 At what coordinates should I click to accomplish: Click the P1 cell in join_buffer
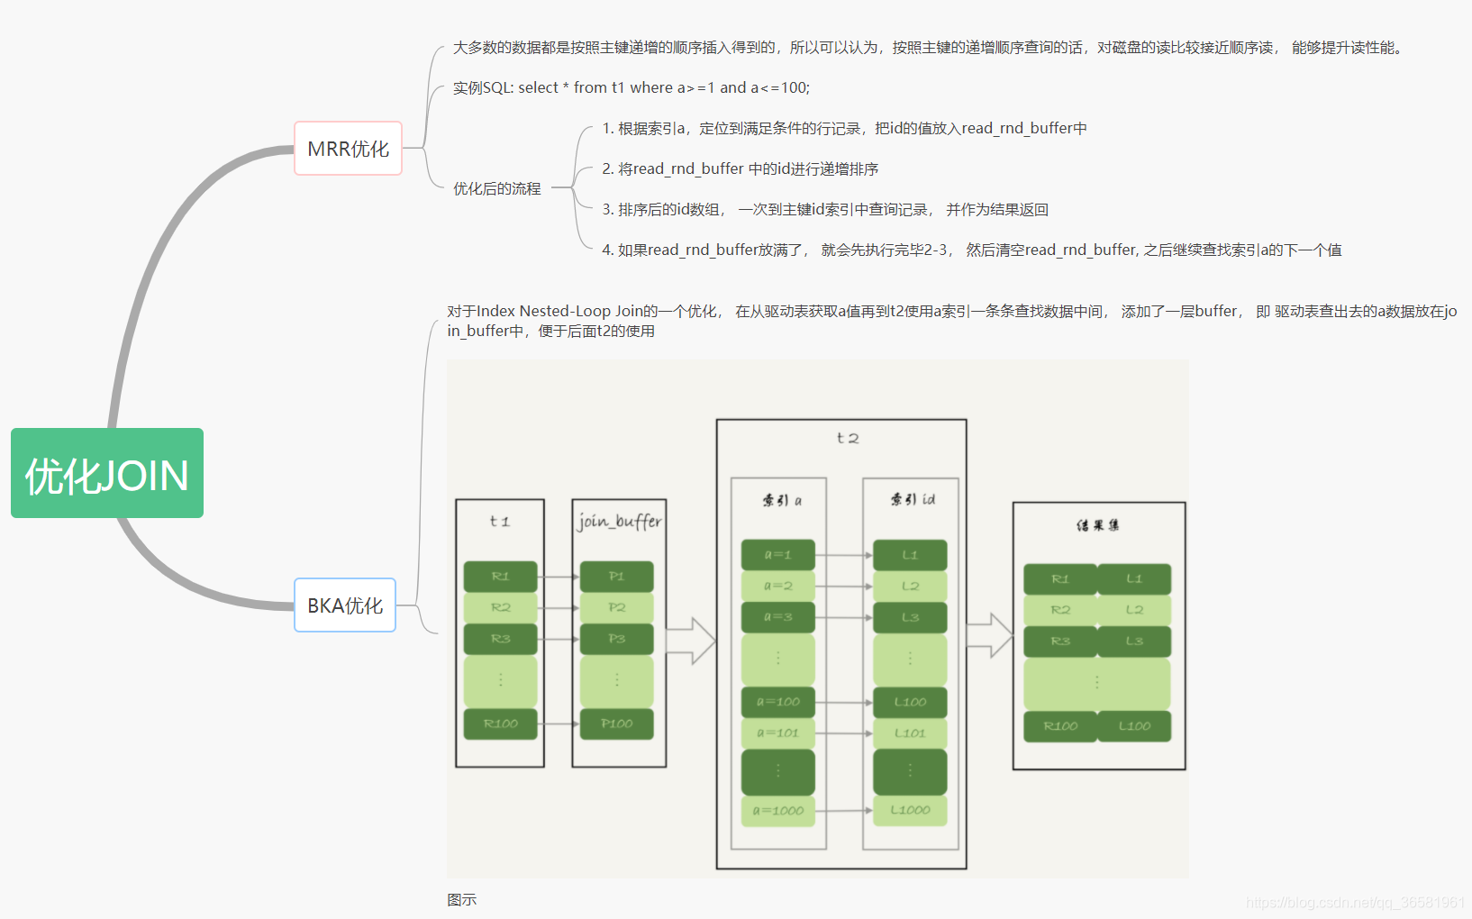point(617,576)
